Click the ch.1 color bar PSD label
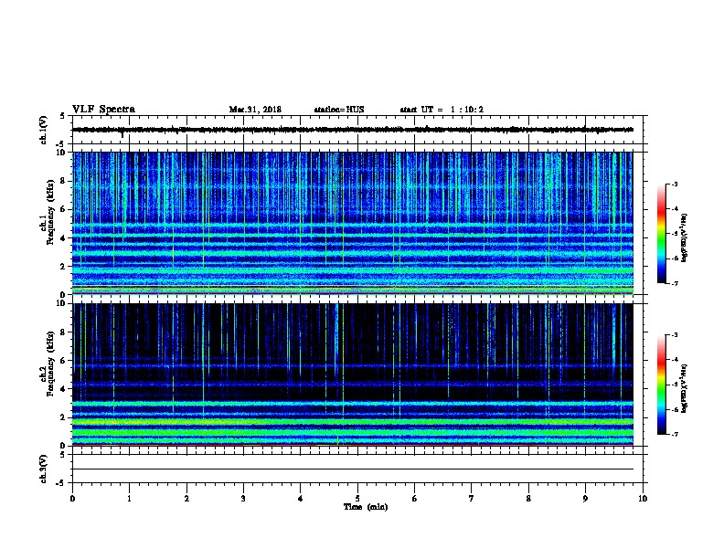The image size is (724, 559). click(x=685, y=237)
